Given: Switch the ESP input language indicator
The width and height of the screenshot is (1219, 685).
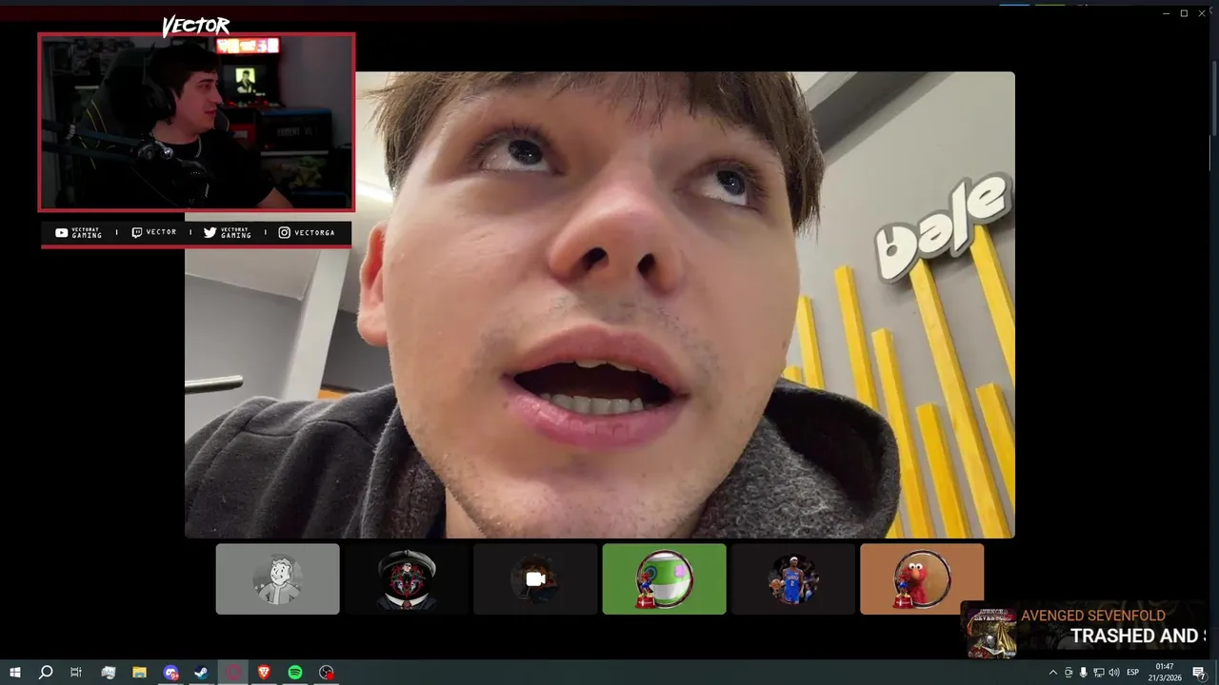Looking at the screenshot, I should pos(1132,673).
